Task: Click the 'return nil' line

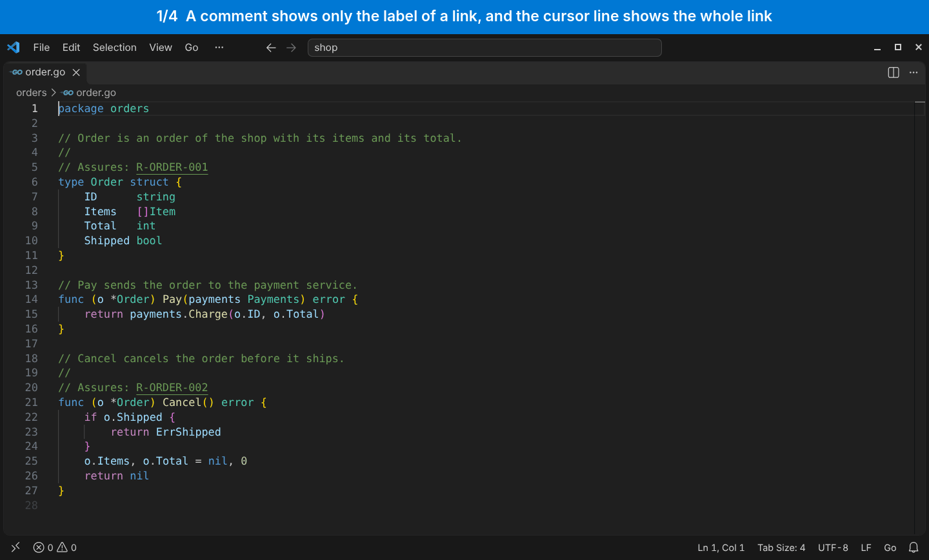Action: (x=117, y=476)
